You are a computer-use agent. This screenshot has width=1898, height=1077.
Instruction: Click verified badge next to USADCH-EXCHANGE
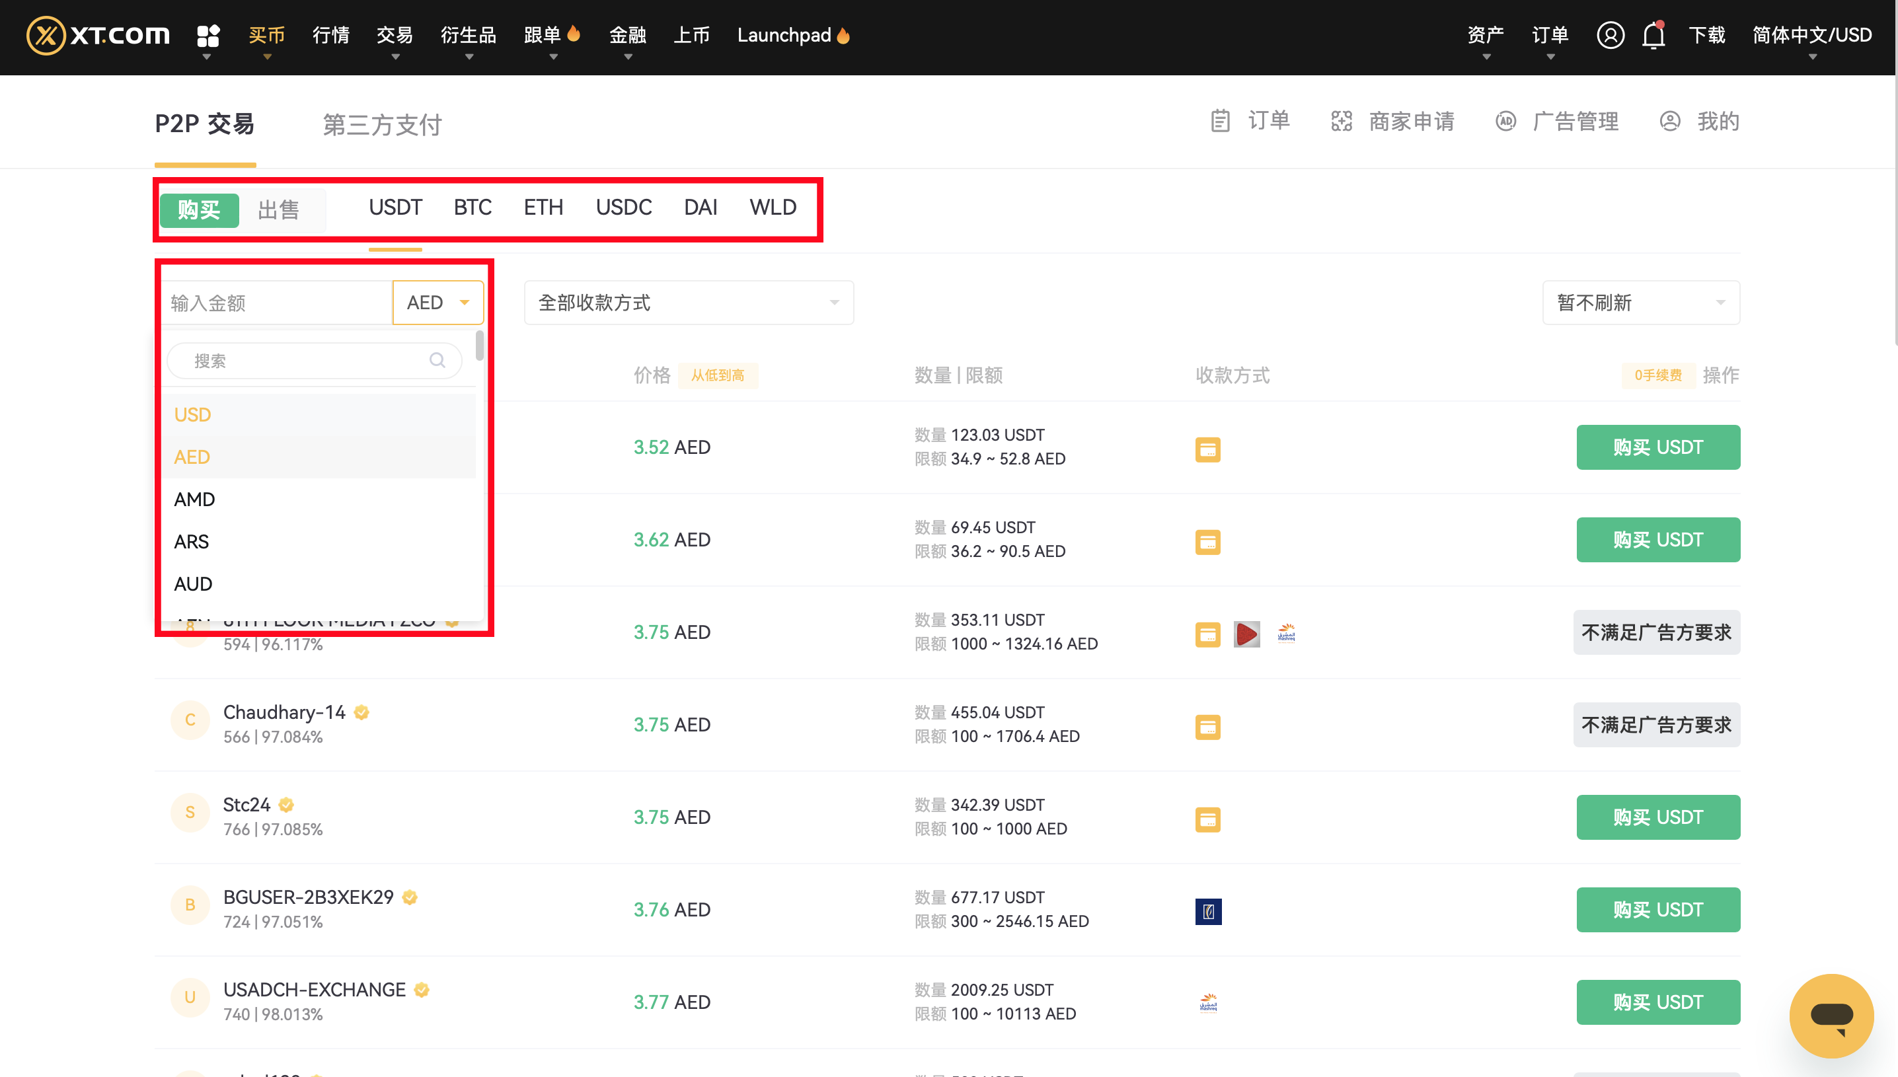[422, 990]
